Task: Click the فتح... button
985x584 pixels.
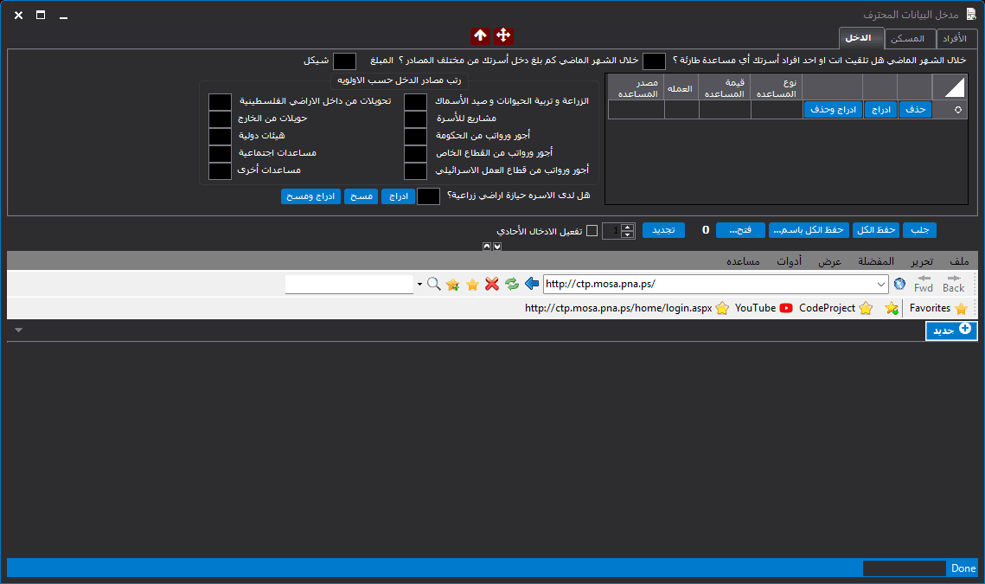Action: point(740,230)
